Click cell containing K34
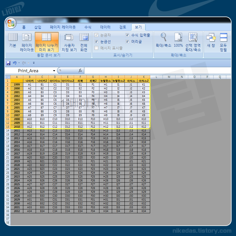The height and width of the screenshot is (236, 236). (x=144, y=211)
